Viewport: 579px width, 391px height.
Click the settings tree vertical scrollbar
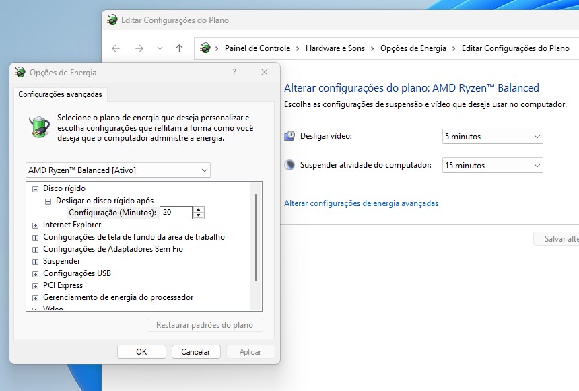tap(256, 238)
